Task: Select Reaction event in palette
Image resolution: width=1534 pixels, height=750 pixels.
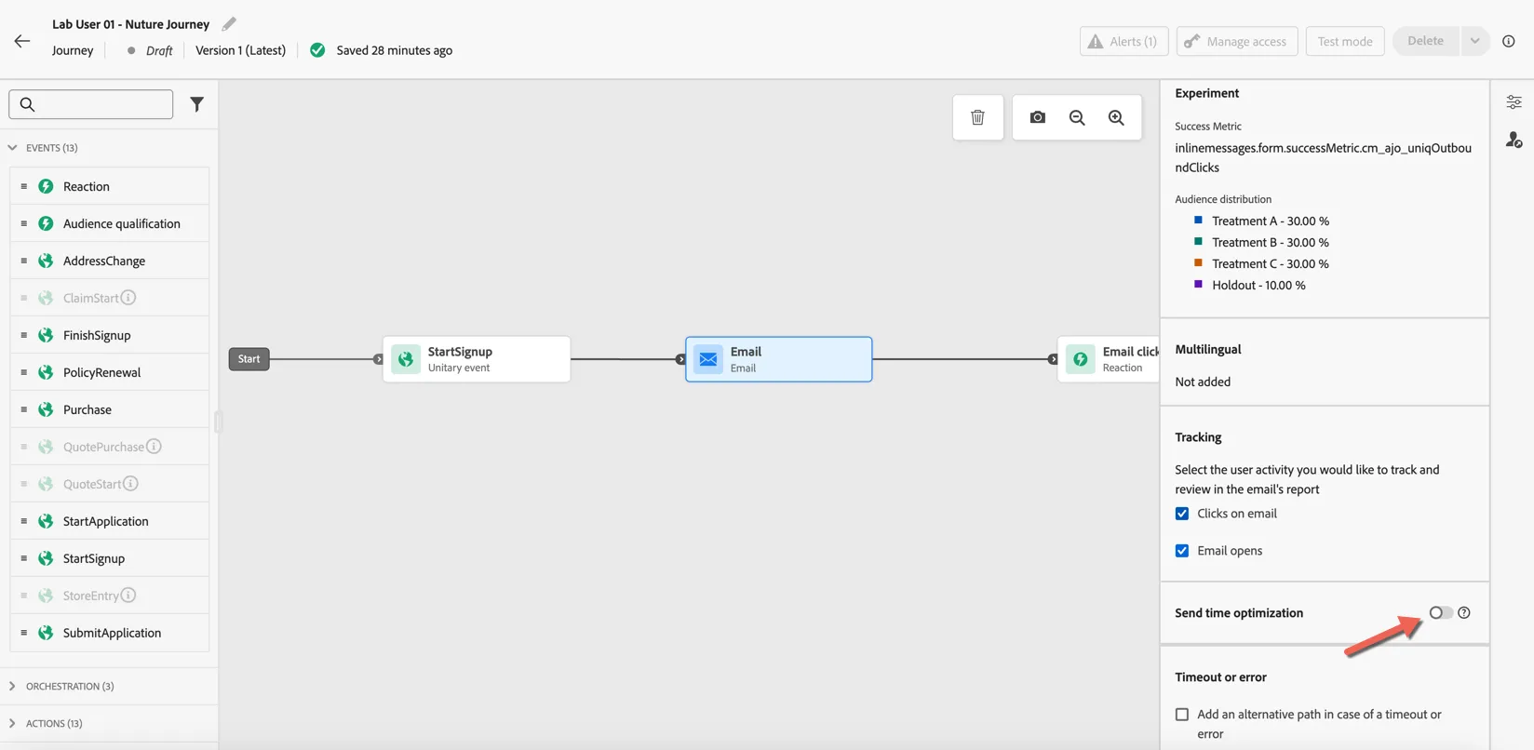Action: pos(110,186)
